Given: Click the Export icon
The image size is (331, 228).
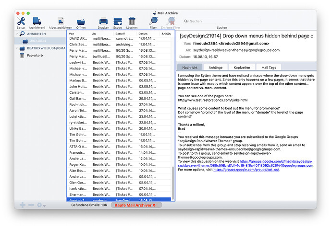Looking at the screenshot, I should point(118,21).
